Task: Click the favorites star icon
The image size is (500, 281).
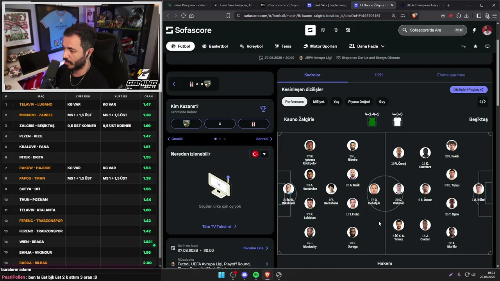Action: [x=475, y=46]
